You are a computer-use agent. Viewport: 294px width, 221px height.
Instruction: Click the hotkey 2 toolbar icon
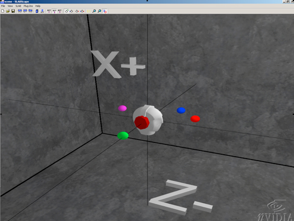click(x=54, y=11)
